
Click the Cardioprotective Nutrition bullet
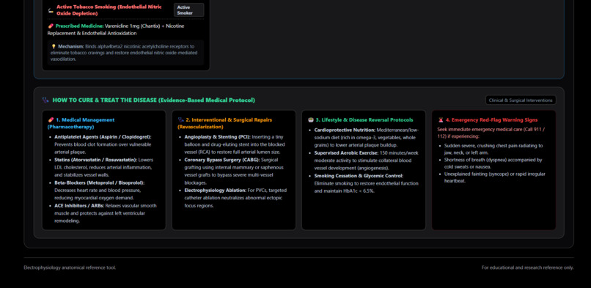click(x=367, y=138)
